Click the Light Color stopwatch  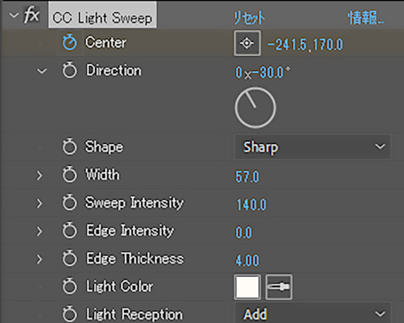point(69,286)
